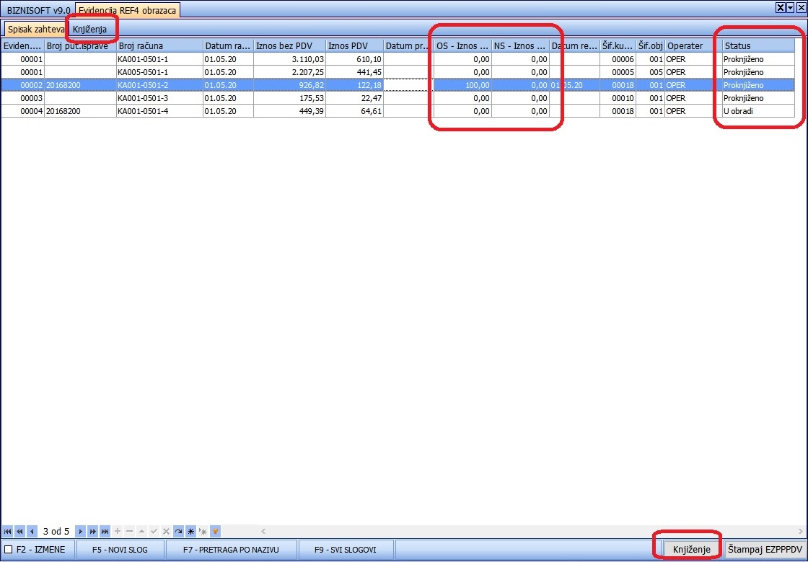Viewport: 808px width, 562px height.
Task: Select row with invoice KA001-0501-1
Action: [x=398, y=59]
